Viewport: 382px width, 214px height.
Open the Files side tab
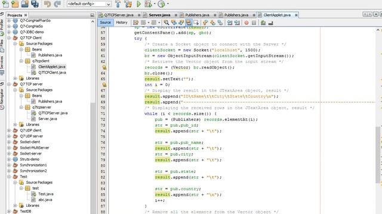click(2, 46)
